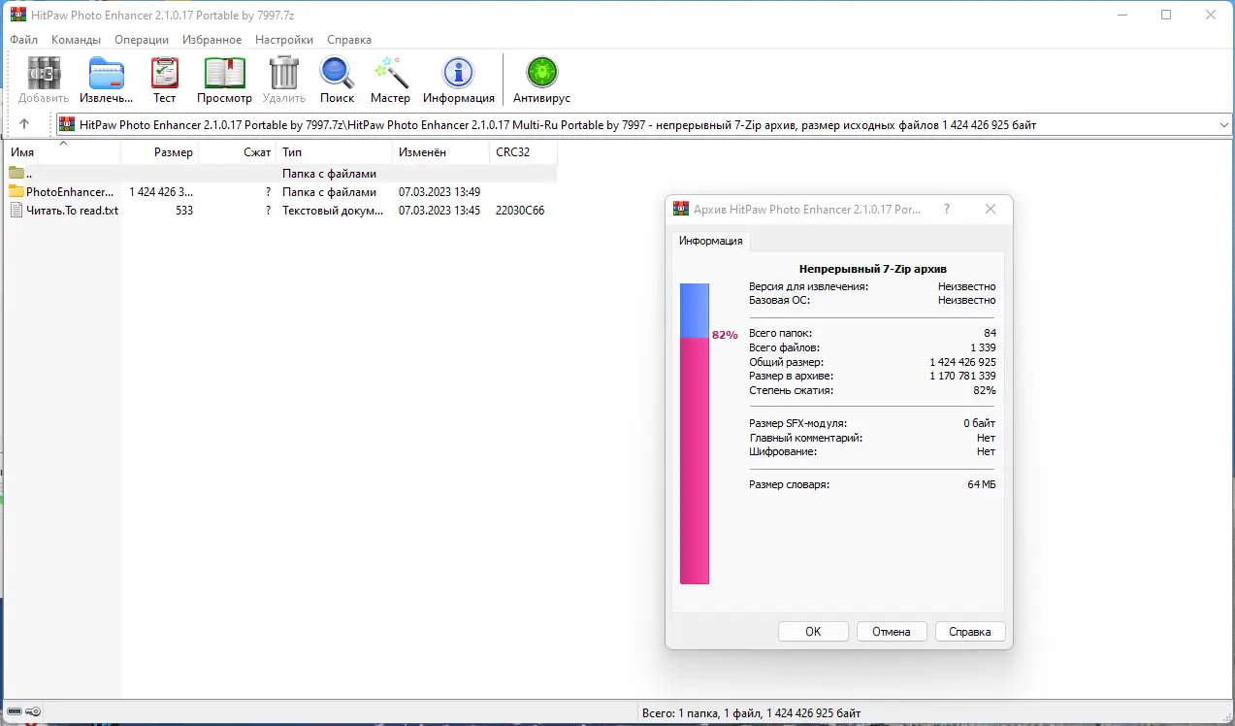Click the archive path address field
The height and width of the screenshot is (726, 1235).
pyautogui.click(x=643, y=124)
